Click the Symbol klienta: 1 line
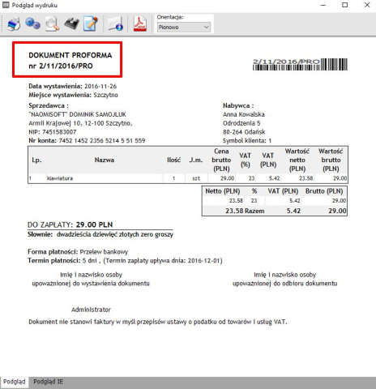 pyautogui.click(x=247, y=140)
